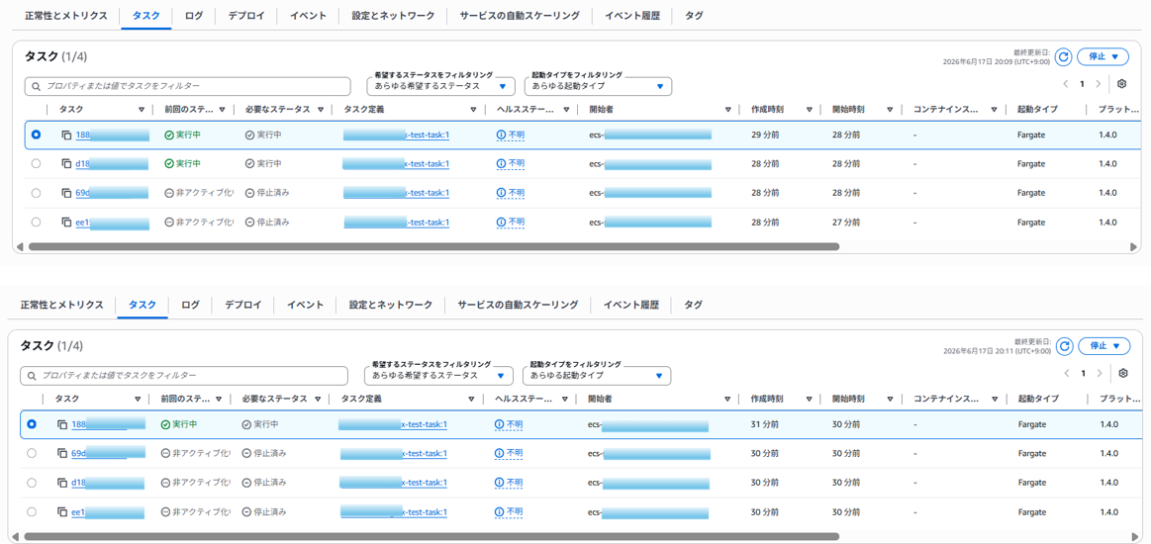The image size is (1151, 544).
Task: Open イベント tab above 20:11 panel
Action: click(305, 305)
